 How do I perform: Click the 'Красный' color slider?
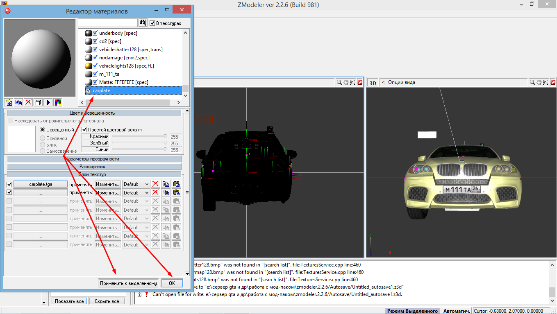point(139,136)
